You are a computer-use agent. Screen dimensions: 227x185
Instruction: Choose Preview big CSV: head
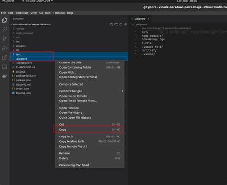click(90, 165)
